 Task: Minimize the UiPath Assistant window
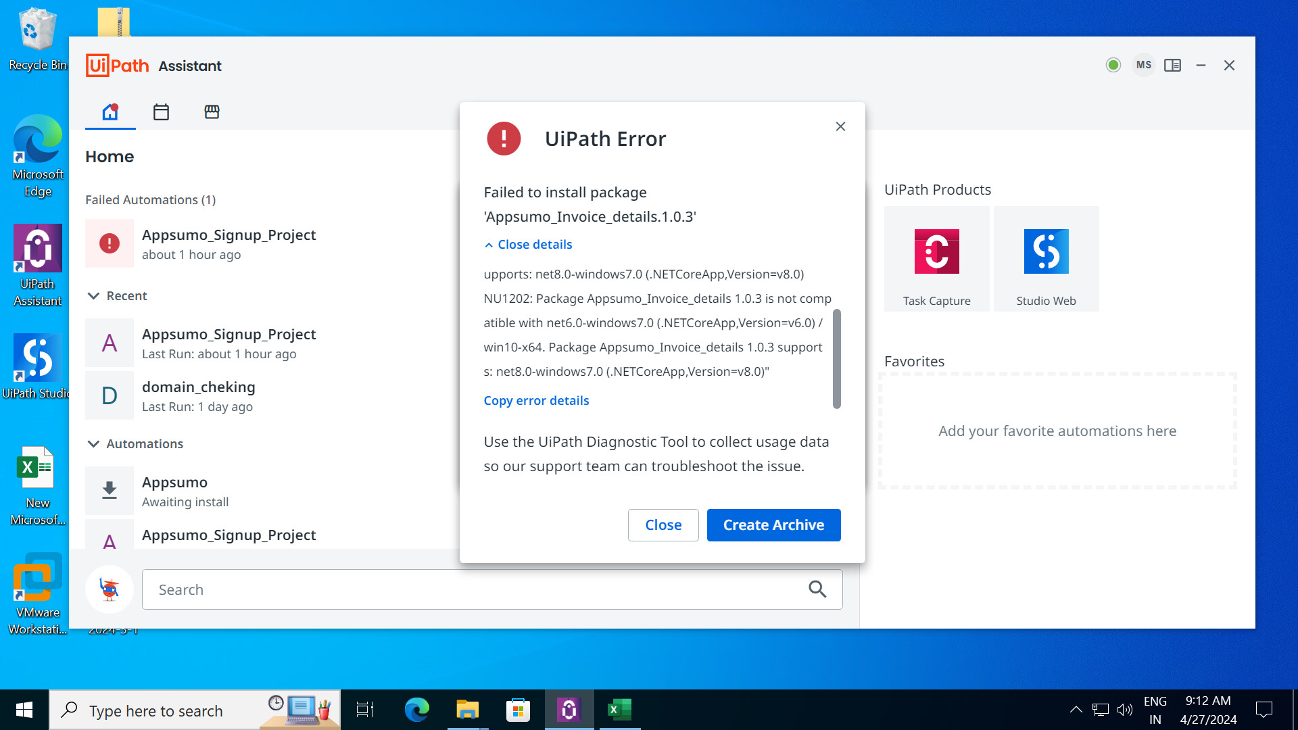1201,66
